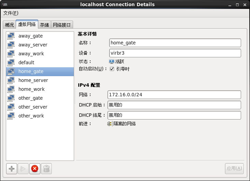Screen dimensions: 250x181
Task: Choose other_gate from the list
Action: pyautogui.click(x=30, y=98)
